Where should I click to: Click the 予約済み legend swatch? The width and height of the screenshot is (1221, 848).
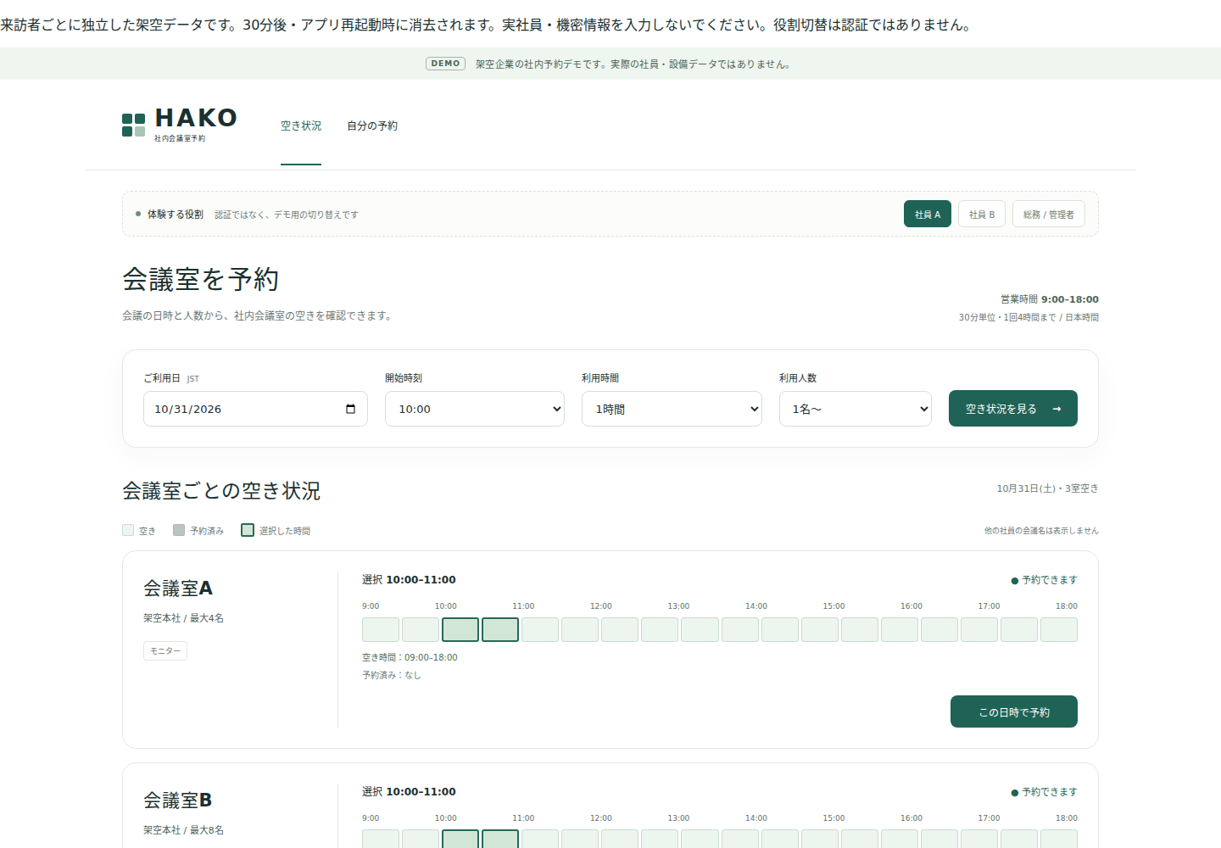[179, 530]
